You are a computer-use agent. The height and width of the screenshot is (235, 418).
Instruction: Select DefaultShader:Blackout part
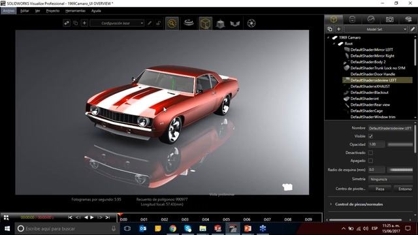[369, 93]
